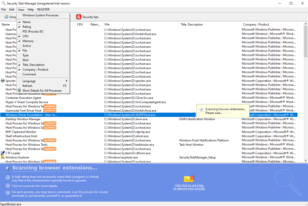The height and width of the screenshot is (206, 308).
Task: Uncheck the Rating column option
Action: point(27,27)
